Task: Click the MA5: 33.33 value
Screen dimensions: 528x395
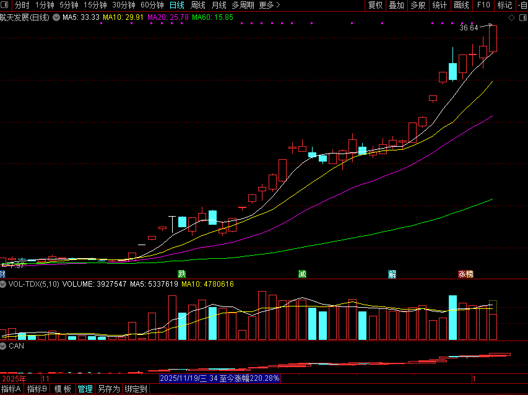Action: pyautogui.click(x=81, y=17)
